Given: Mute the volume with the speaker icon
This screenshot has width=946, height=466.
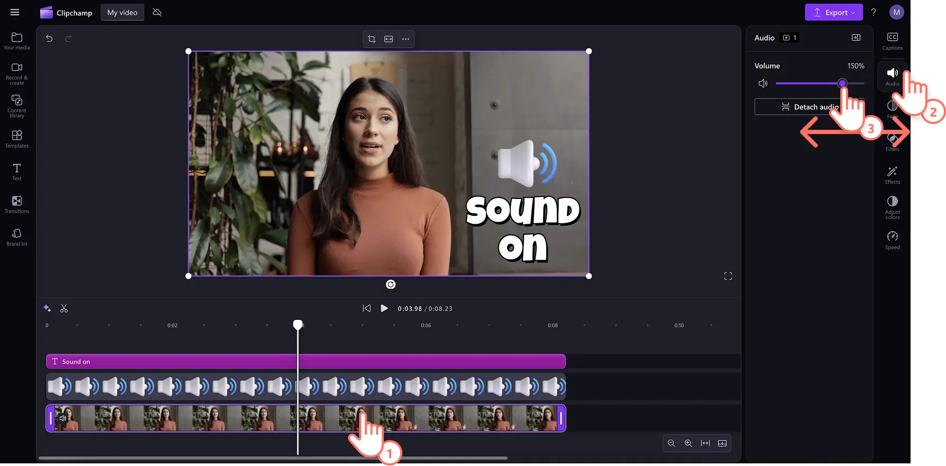Looking at the screenshot, I should (763, 83).
